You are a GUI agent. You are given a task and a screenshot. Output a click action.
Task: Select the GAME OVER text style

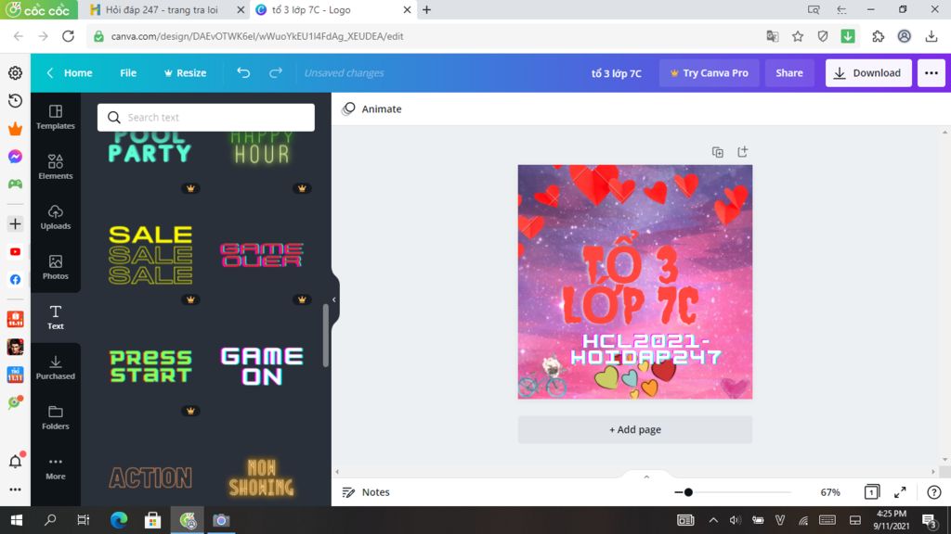[x=261, y=255]
